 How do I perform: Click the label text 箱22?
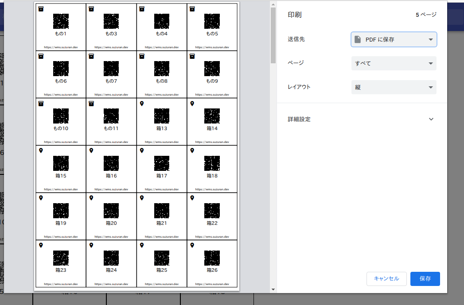click(x=212, y=223)
